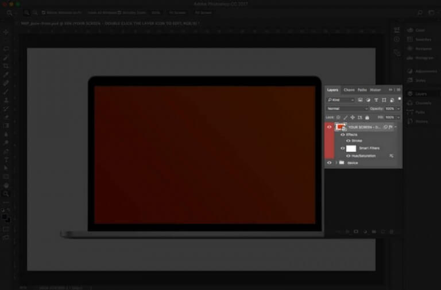441x290 pixels.
Task: Click the lock all padlock icon
Action: point(367,117)
